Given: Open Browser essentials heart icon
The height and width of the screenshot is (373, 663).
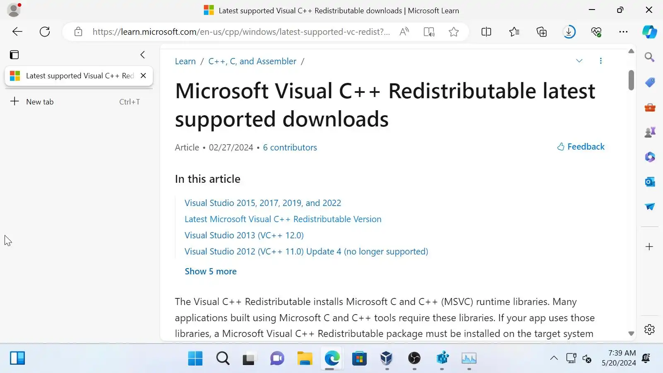Looking at the screenshot, I should point(596,31).
